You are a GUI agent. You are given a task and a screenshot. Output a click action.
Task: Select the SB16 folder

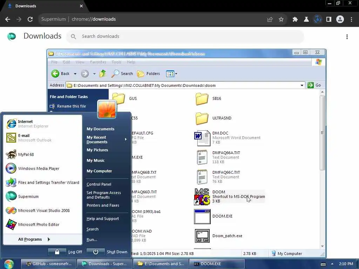coord(208,98)
